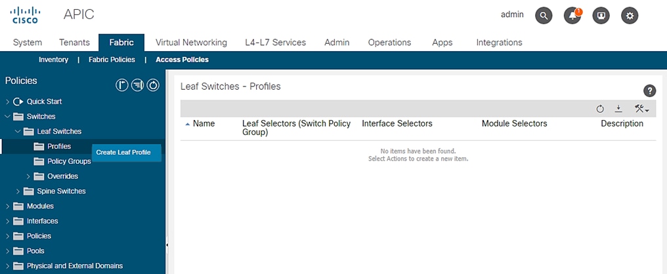The width and height of the screenshot is (667, 274).
Task: Go to Fabric Policies submenu
Action: coord(112,60)
